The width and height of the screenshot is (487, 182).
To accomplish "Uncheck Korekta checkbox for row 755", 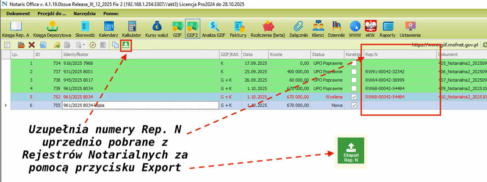I will point(354,105).
